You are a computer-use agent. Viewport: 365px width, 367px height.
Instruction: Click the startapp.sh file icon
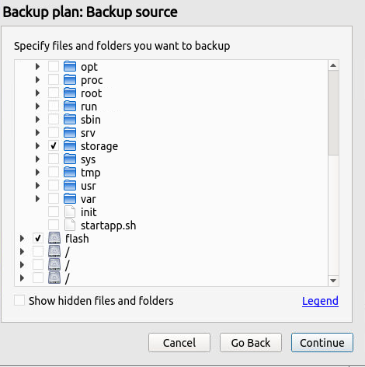tap(70, 225)
